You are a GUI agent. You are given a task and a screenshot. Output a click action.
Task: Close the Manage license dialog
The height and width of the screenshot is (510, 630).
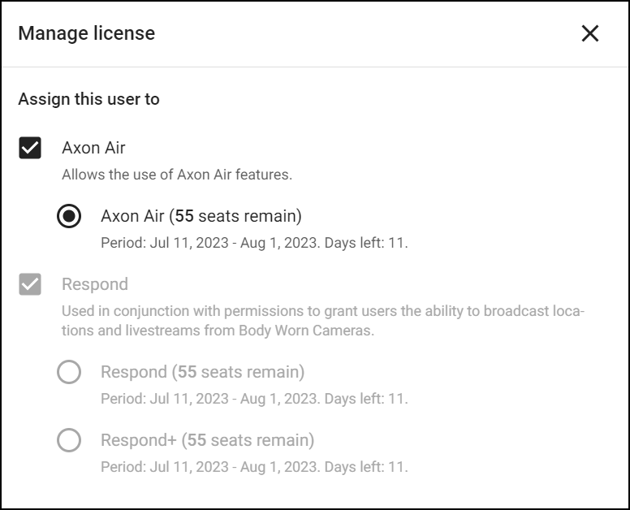pos(589,33)
